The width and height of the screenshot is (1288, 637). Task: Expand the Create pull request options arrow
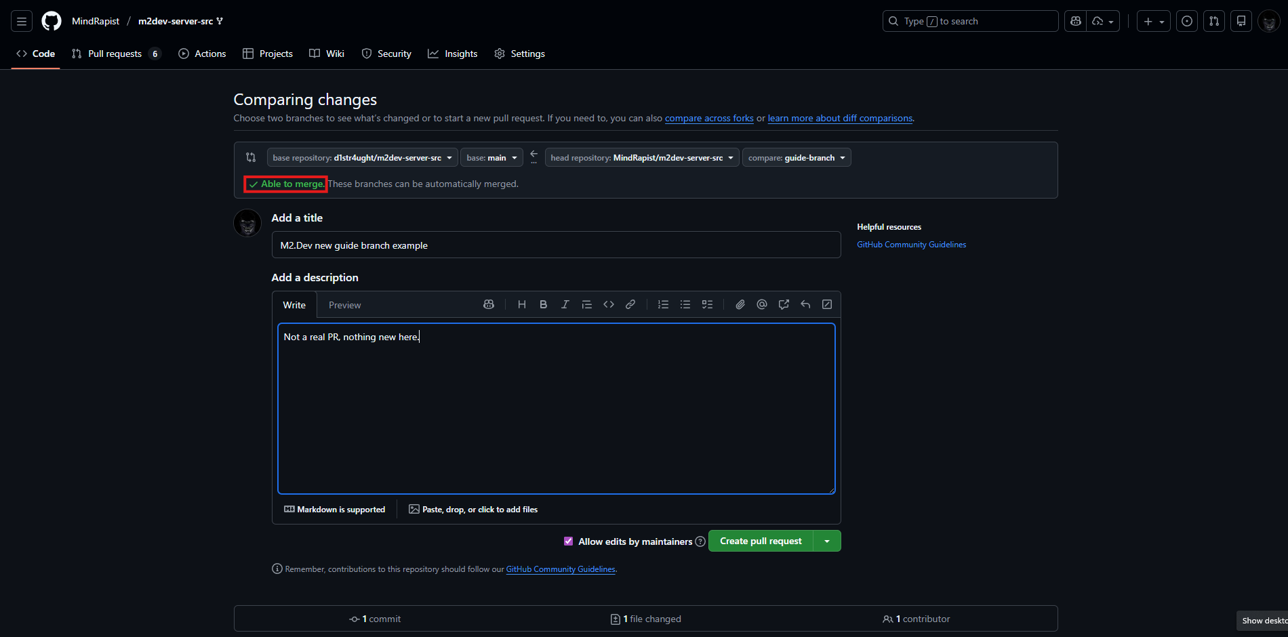[827, 541]
